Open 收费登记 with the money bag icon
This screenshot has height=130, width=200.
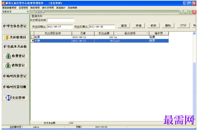coord(15,56)
